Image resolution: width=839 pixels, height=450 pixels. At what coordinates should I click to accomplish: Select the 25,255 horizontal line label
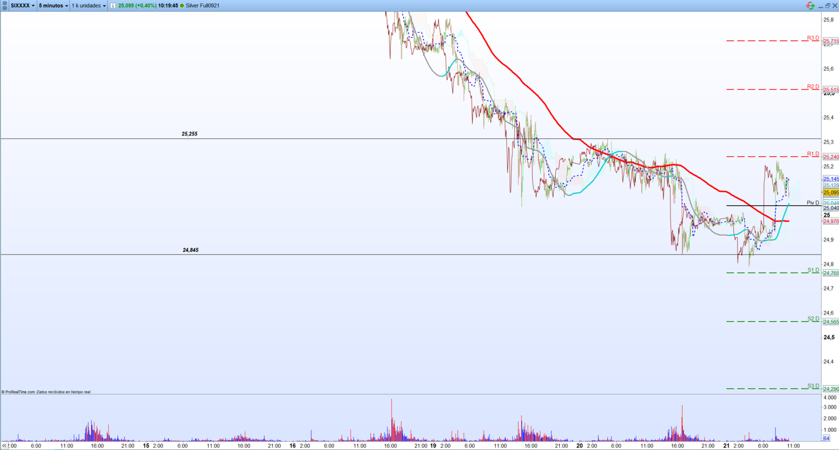coord(190,134)
